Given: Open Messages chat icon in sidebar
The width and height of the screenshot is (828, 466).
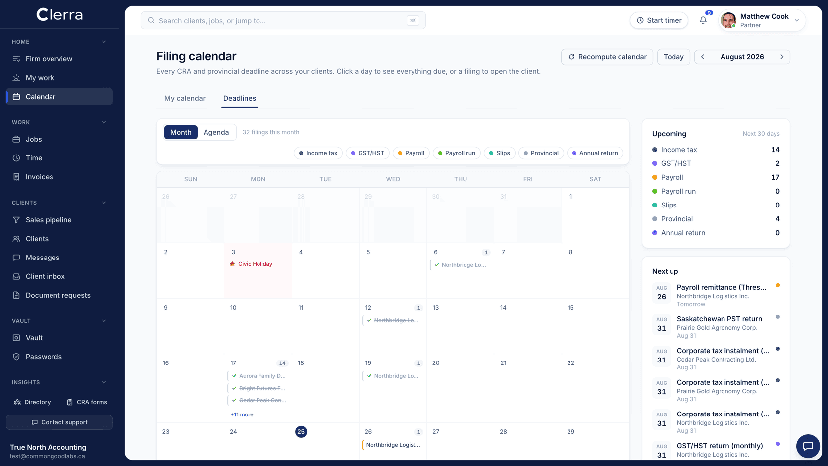Looking at the screenshot, I should pyautogui.click(x=16, y=258).
